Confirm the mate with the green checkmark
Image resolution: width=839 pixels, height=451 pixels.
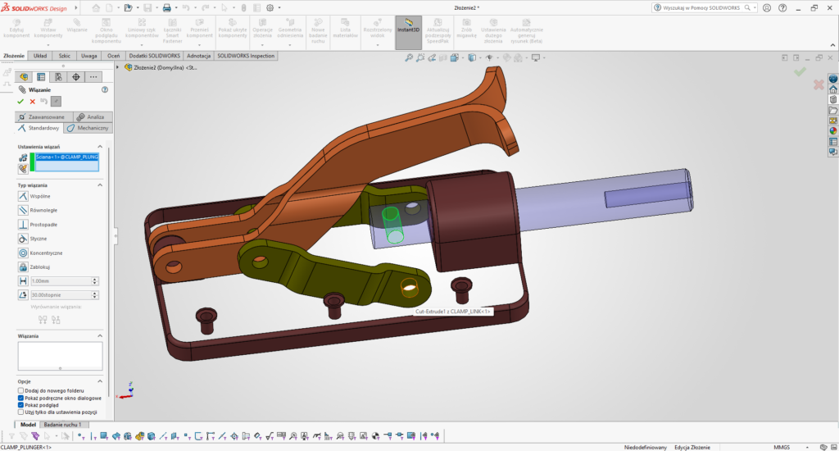(x=20, y=101)
